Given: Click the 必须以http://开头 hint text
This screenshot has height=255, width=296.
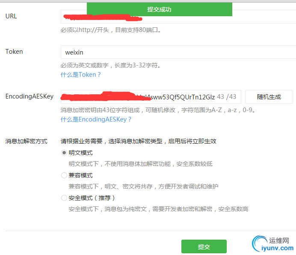Looking at the screenshot, I should (x=111, y=30).
